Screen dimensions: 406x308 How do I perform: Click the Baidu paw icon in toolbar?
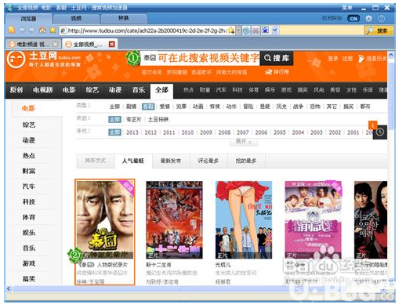pyautogui.click(x=265, y=31)
